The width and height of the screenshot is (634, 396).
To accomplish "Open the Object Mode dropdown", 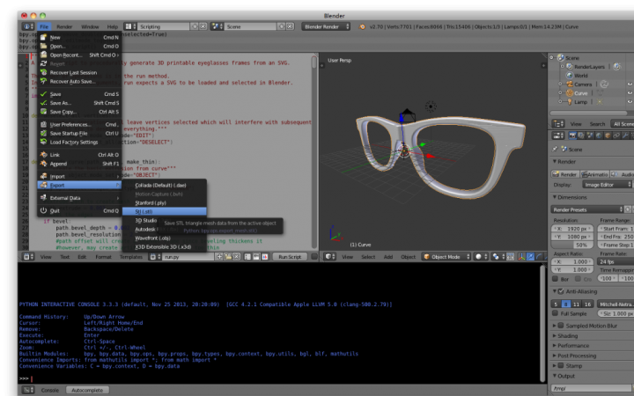I will pos(446,257).
